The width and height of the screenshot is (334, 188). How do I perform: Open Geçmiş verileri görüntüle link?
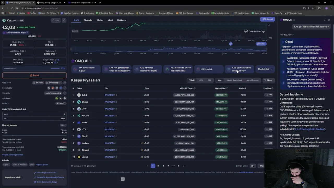13,155
